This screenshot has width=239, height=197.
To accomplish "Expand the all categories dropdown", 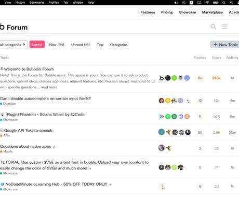I will [14, 45].
